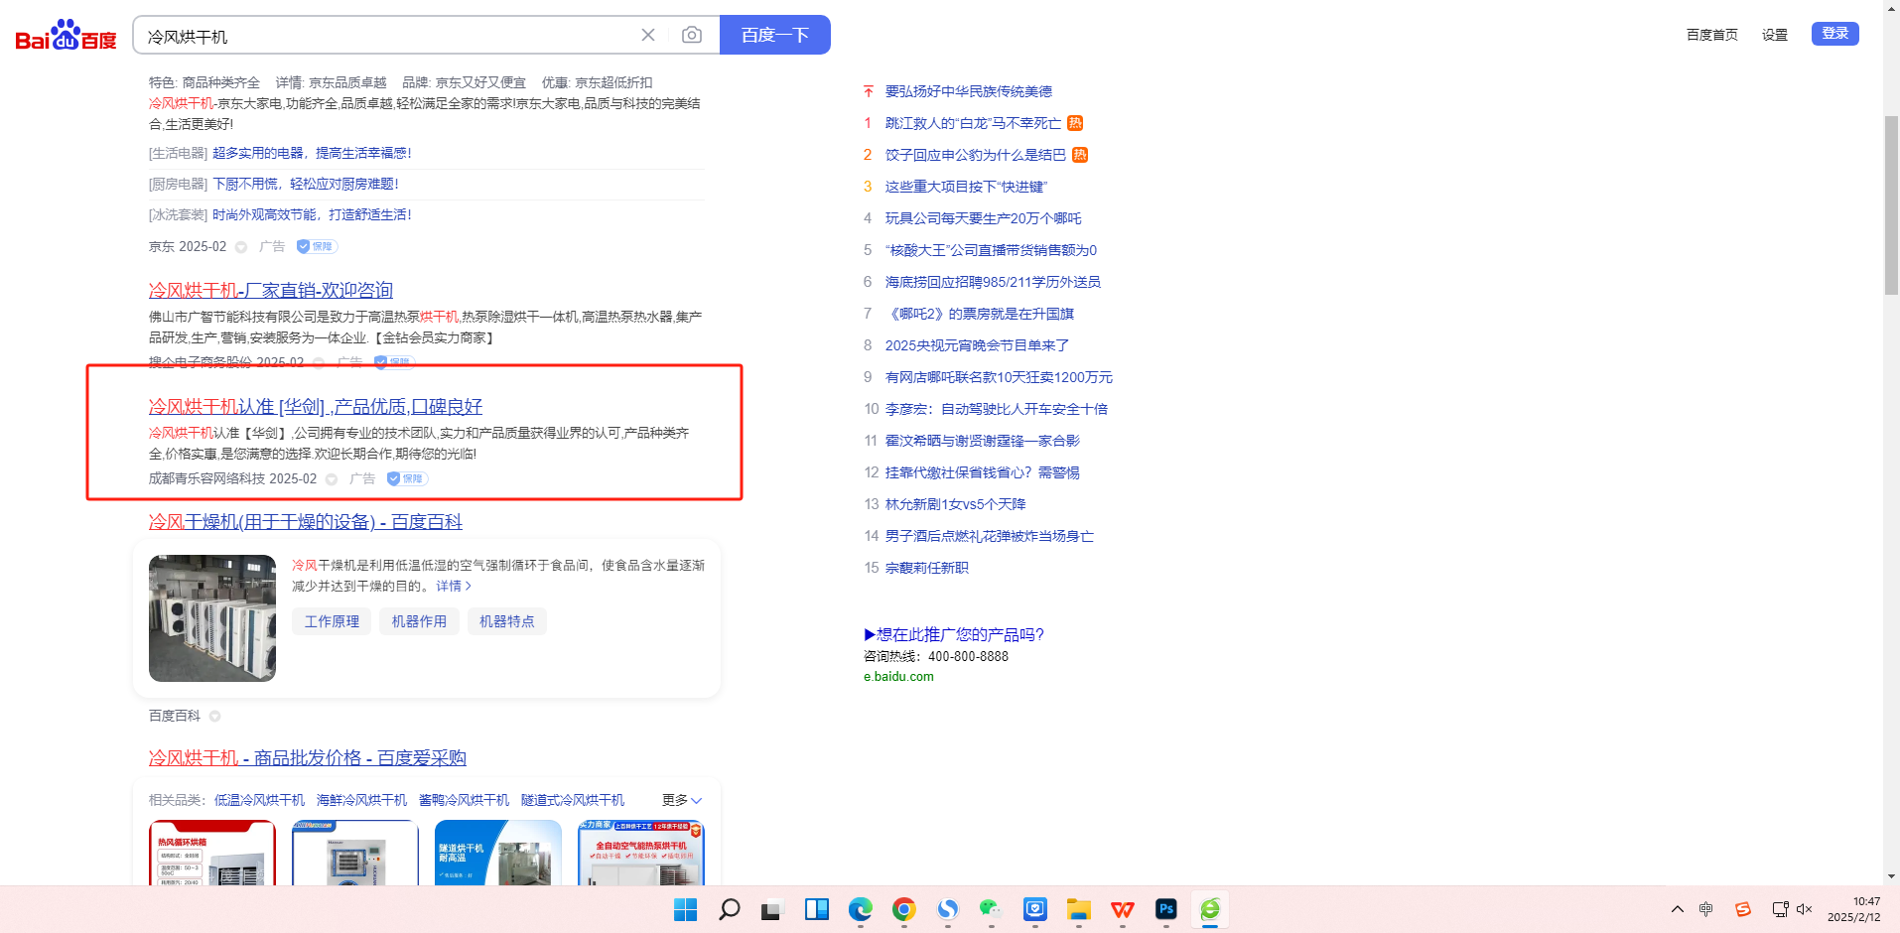Open 想在此推广您的产品吗 promotion link
This screenshot has width=1900, height=933.
point(954,634)
